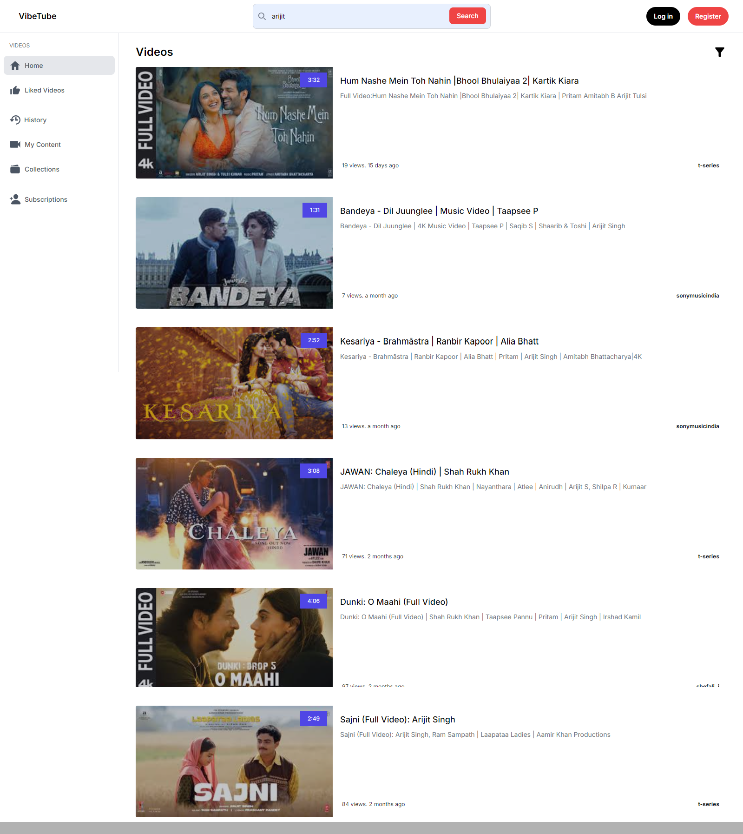The width and height of the screenshot is (743, 834).
Task: Click the 2:52 duration badge
Action: 314,340
